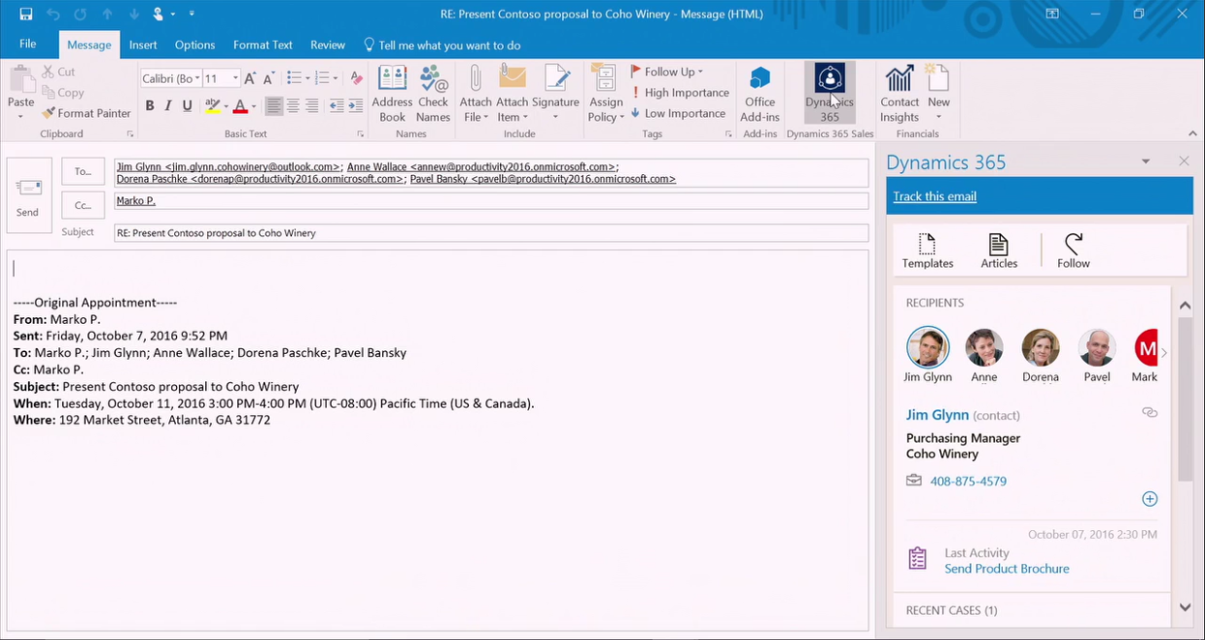Open Basic Text dialog launcher
The width and height of the screenshot is (1205, 640).
coord(361,134)
